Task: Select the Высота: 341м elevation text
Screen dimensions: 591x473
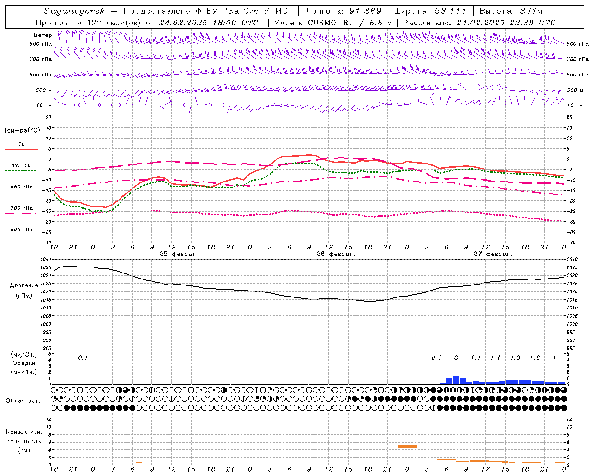Action: tap(511, 11)
